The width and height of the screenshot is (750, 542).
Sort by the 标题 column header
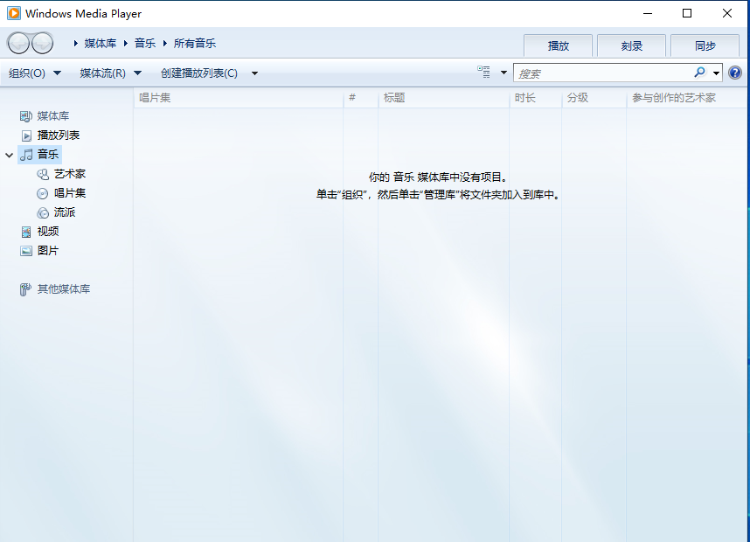[394, 98]
